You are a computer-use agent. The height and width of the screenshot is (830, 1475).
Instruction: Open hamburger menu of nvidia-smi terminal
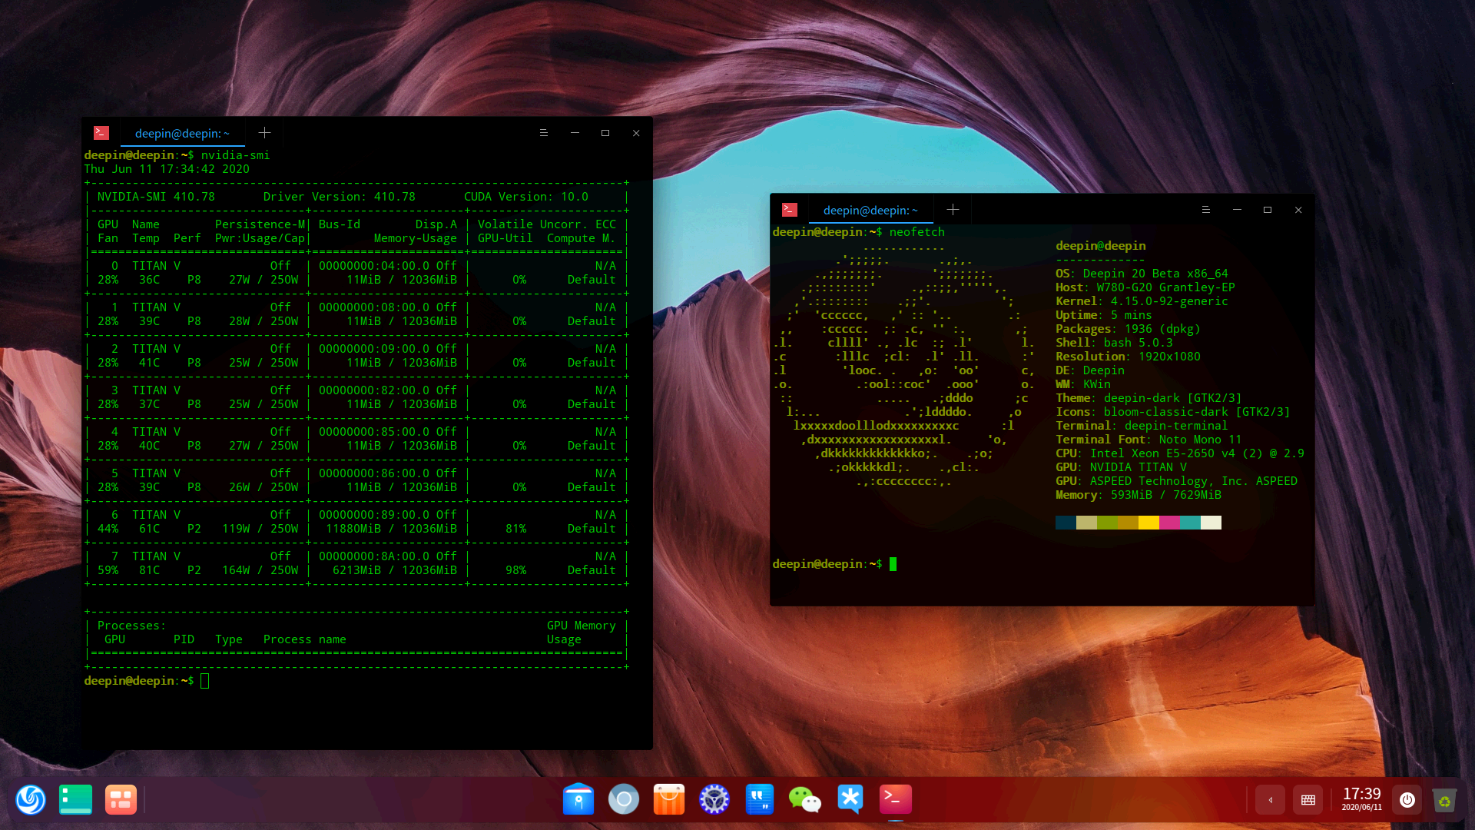(x=544, y=133)
